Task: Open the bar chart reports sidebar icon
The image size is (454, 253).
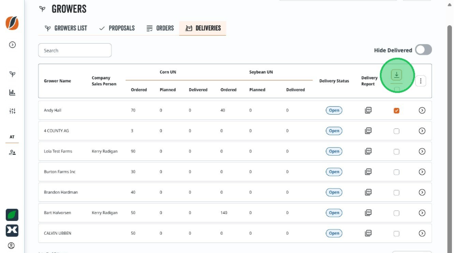Action: 12,93
